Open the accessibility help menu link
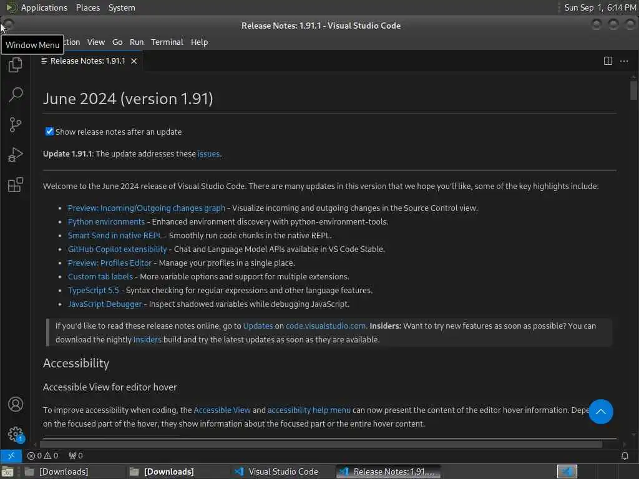The width and height of the screenshot is (639, 479). click(309, 410)
